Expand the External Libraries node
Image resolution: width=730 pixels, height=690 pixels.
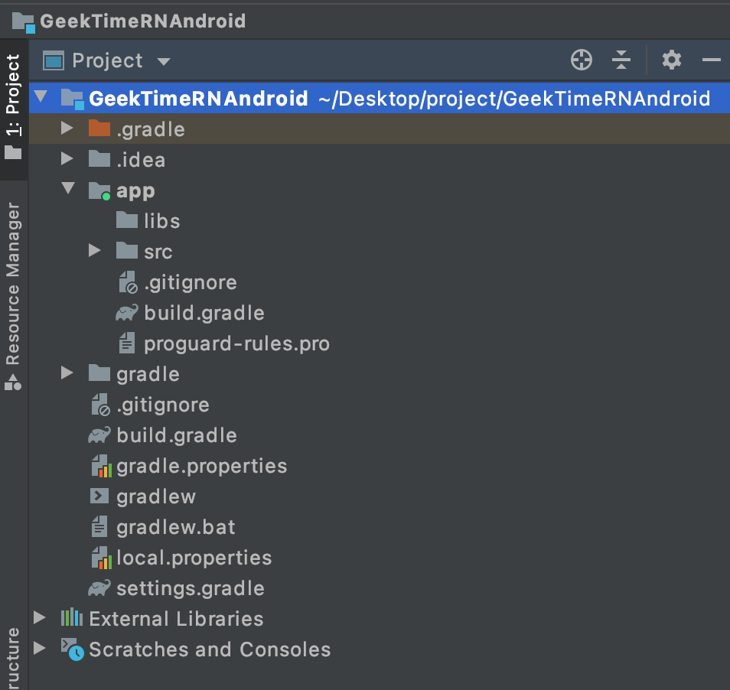point(40,618)
